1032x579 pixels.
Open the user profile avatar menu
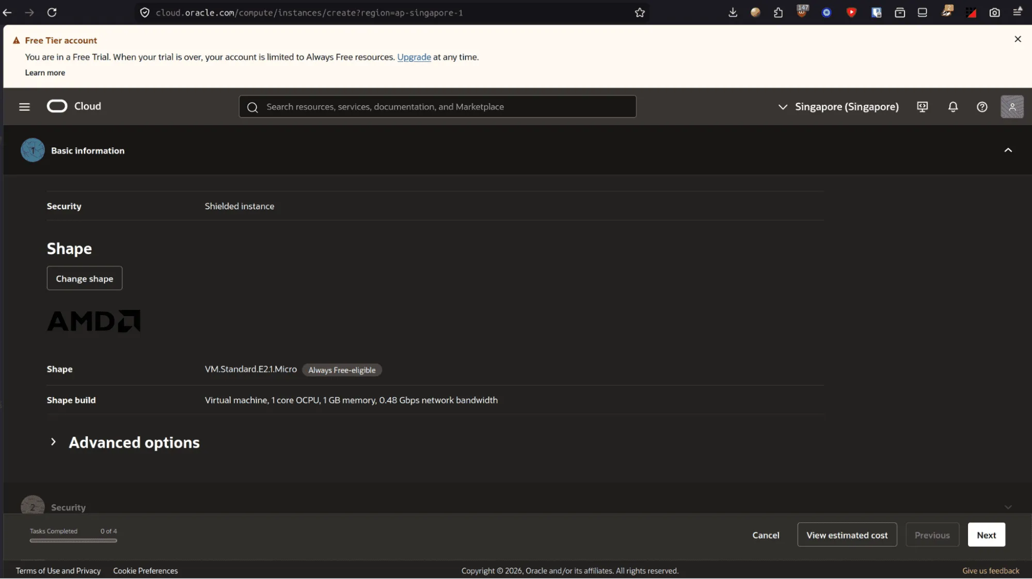tap(1012, 107)
